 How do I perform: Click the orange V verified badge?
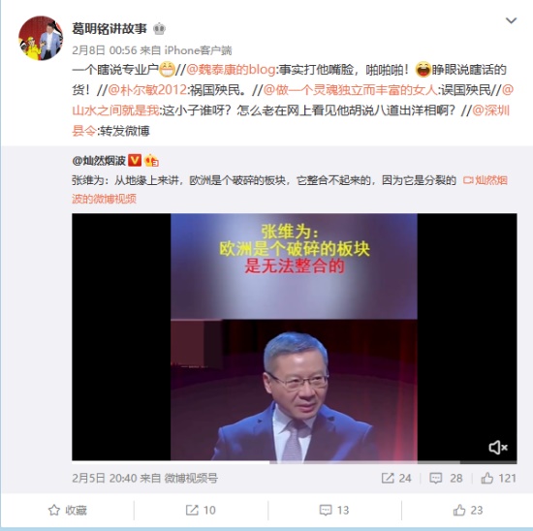tap(135, 160)
